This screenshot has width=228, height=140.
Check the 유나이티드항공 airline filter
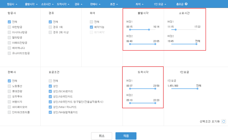9,53
